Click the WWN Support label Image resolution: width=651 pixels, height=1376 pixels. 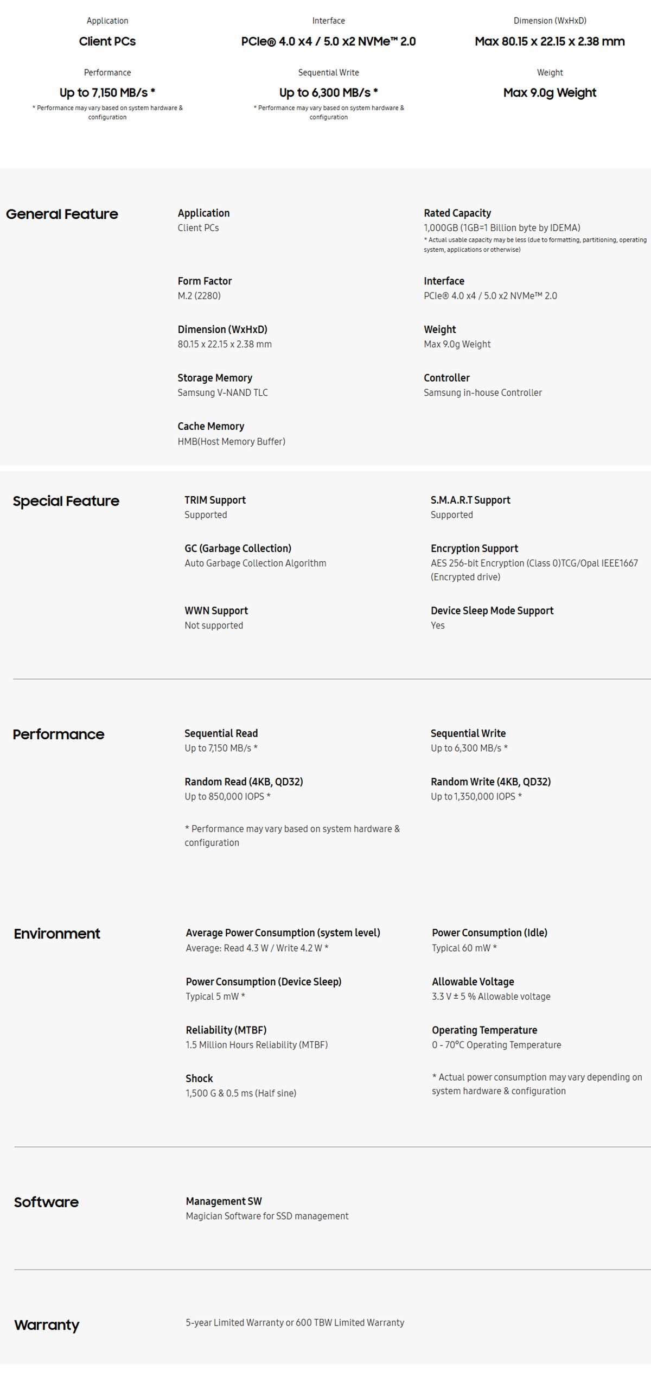pyautogui.click(x=216, y=611)
